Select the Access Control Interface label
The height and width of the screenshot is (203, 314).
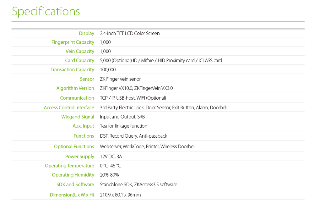(x=69, y=107)
